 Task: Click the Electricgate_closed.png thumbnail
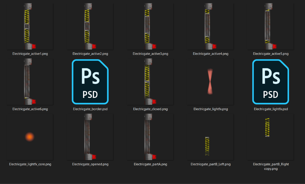click(x=150, y=82)
